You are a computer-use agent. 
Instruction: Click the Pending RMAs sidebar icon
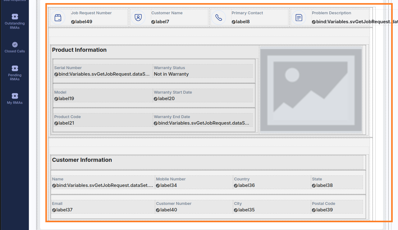[x=15, y=68]
